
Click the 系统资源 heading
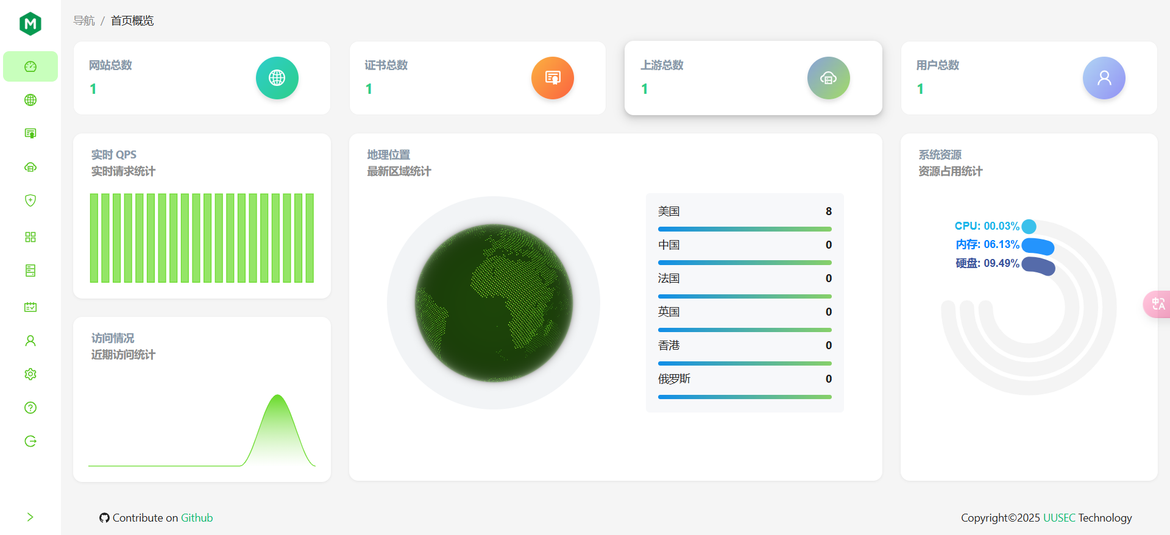pos(940,155)
